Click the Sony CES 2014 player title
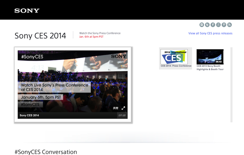 [29, 115]
